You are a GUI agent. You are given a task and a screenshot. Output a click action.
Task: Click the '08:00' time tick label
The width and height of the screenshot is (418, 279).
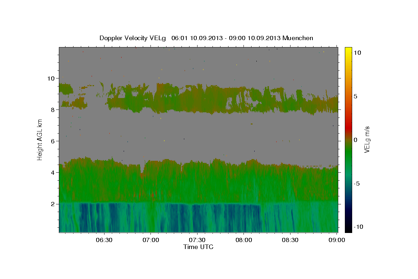pyautogui.click(x=244, y=240)
